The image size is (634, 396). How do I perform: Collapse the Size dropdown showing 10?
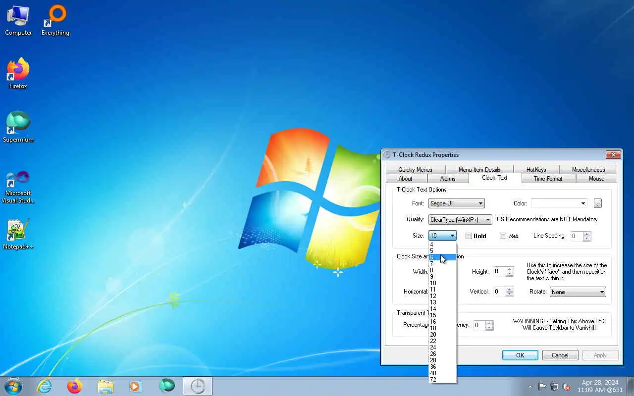tap(442, 236)
